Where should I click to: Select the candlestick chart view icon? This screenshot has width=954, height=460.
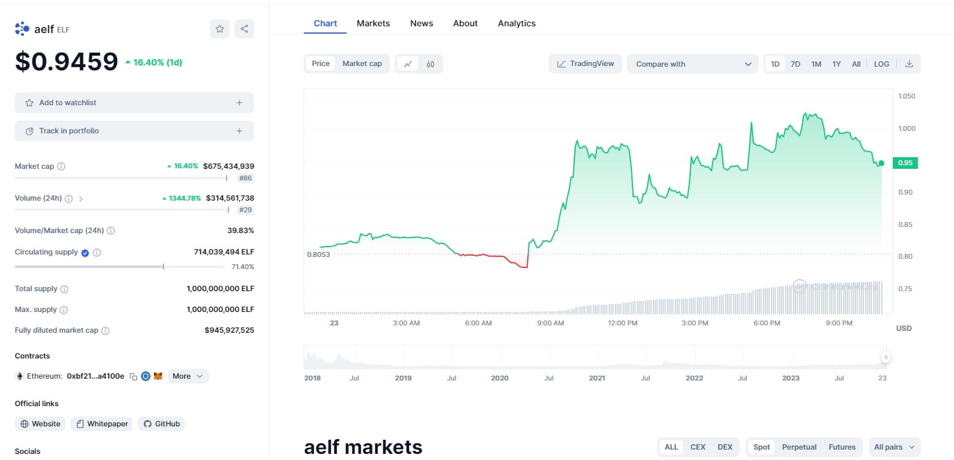pyautogui.click(x=430, y=64)
